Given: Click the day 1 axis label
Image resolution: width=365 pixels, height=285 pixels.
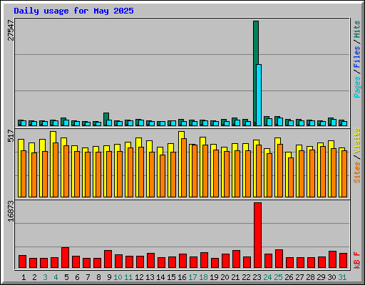Looking at the screenshot, I should [x=24, y=277].
